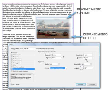Viewport: 110px width, 90px height.
Task: Select Satinar label in effects list
Action: click(x=14, y=65)
